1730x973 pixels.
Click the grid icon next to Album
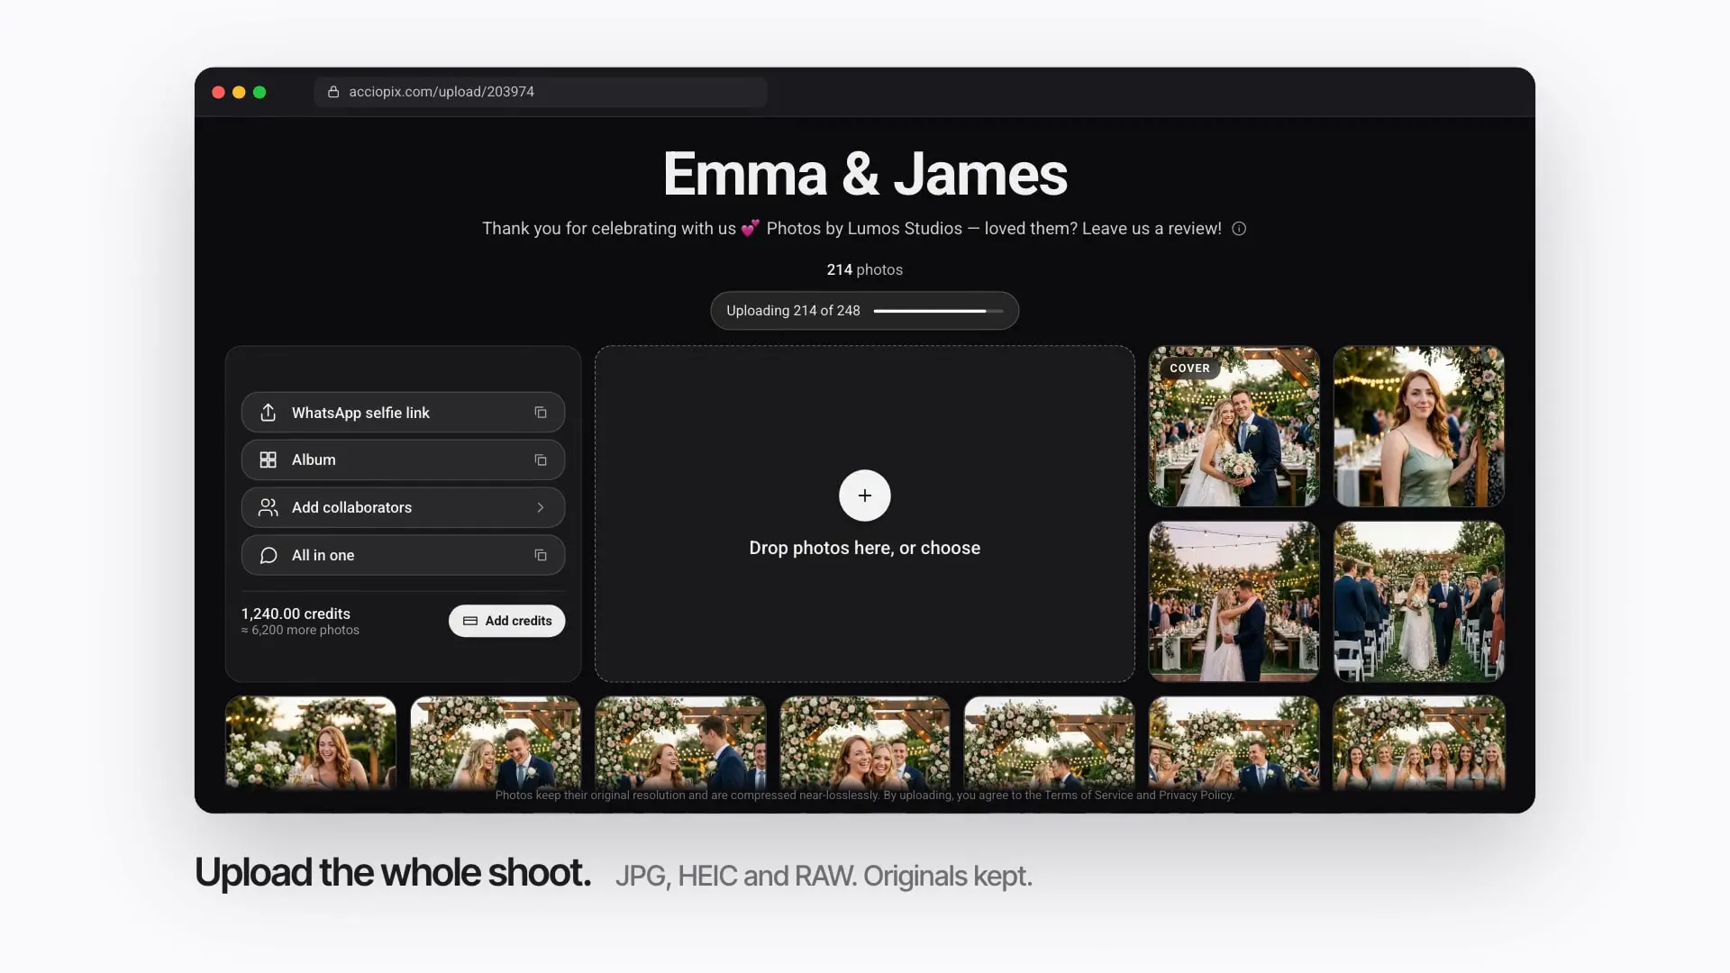[268, 460]
